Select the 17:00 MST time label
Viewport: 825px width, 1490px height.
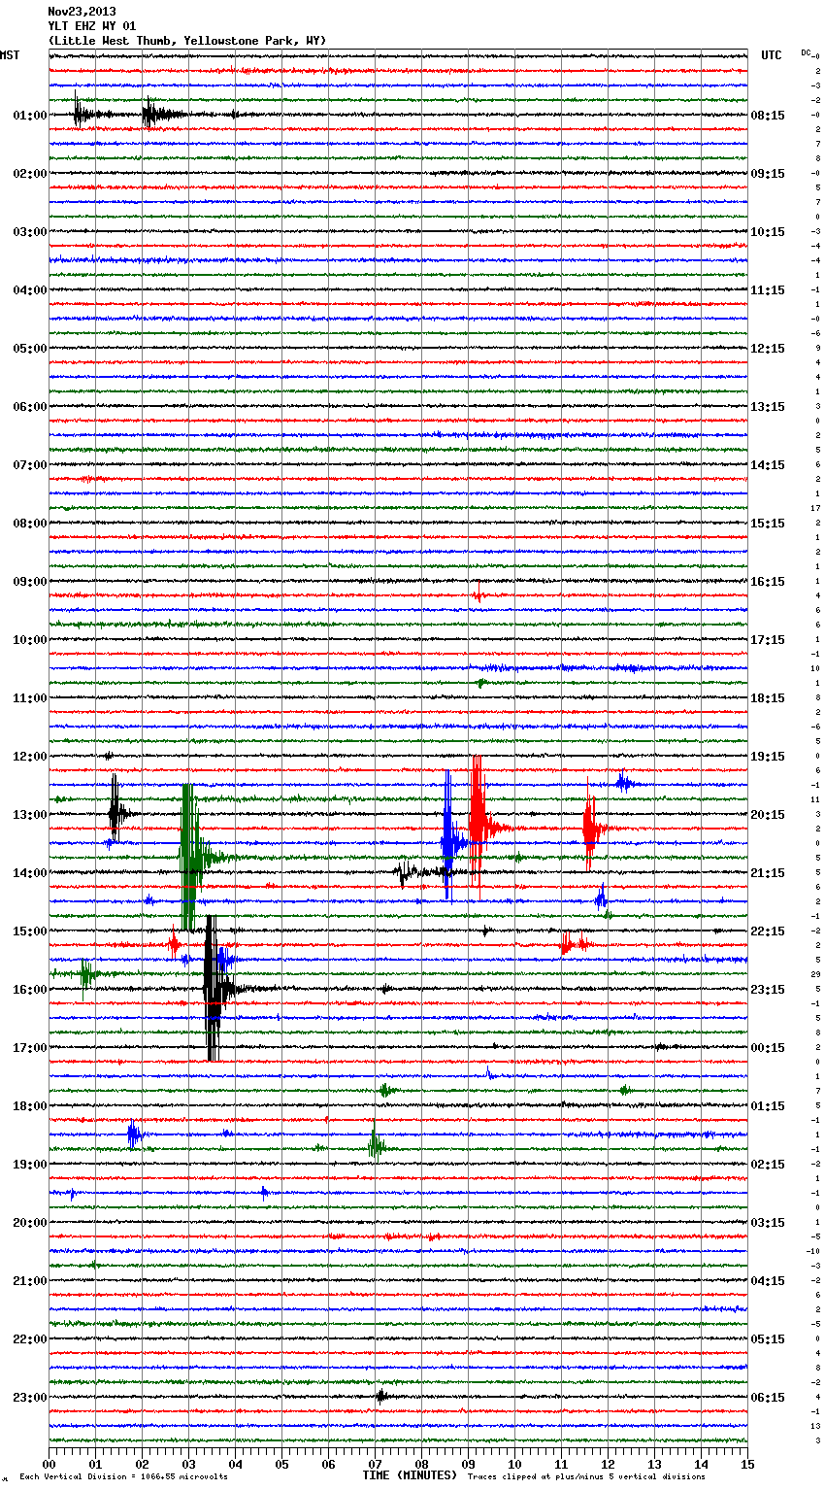[x=29, y=1048]
